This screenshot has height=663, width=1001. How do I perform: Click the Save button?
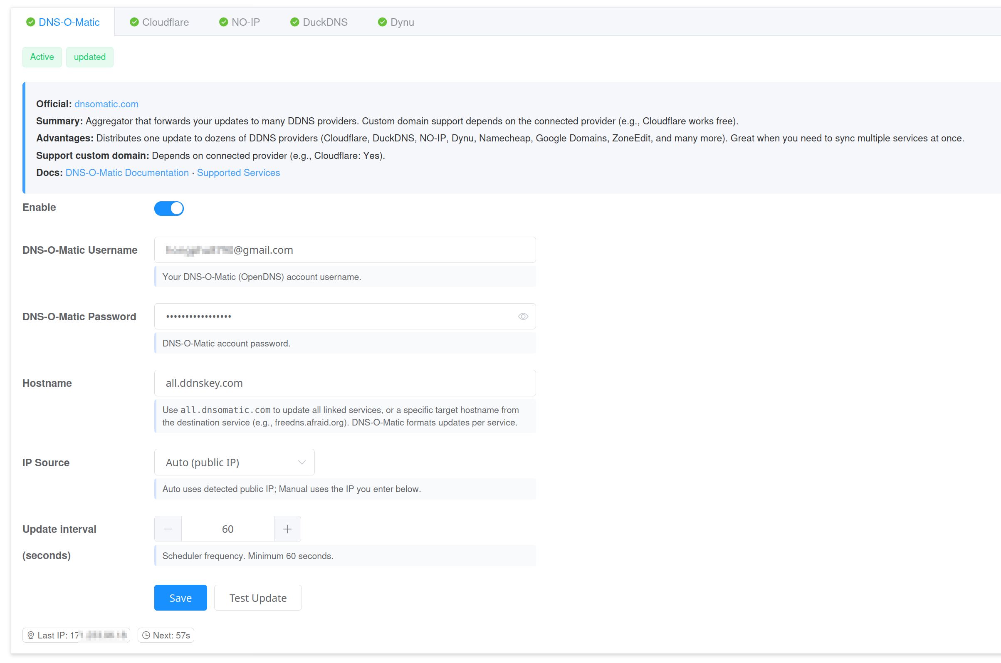coord(180,597)
